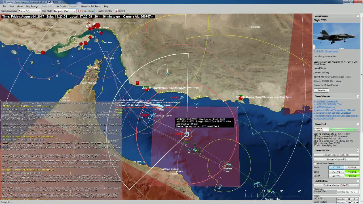The image size is (363, 204).
Task: Set Radar EMCON to PASSIVE
Action: point(352,167)
